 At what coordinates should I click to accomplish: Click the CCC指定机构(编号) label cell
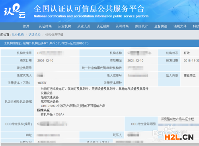pyautogui.click(x=17, y=124)
